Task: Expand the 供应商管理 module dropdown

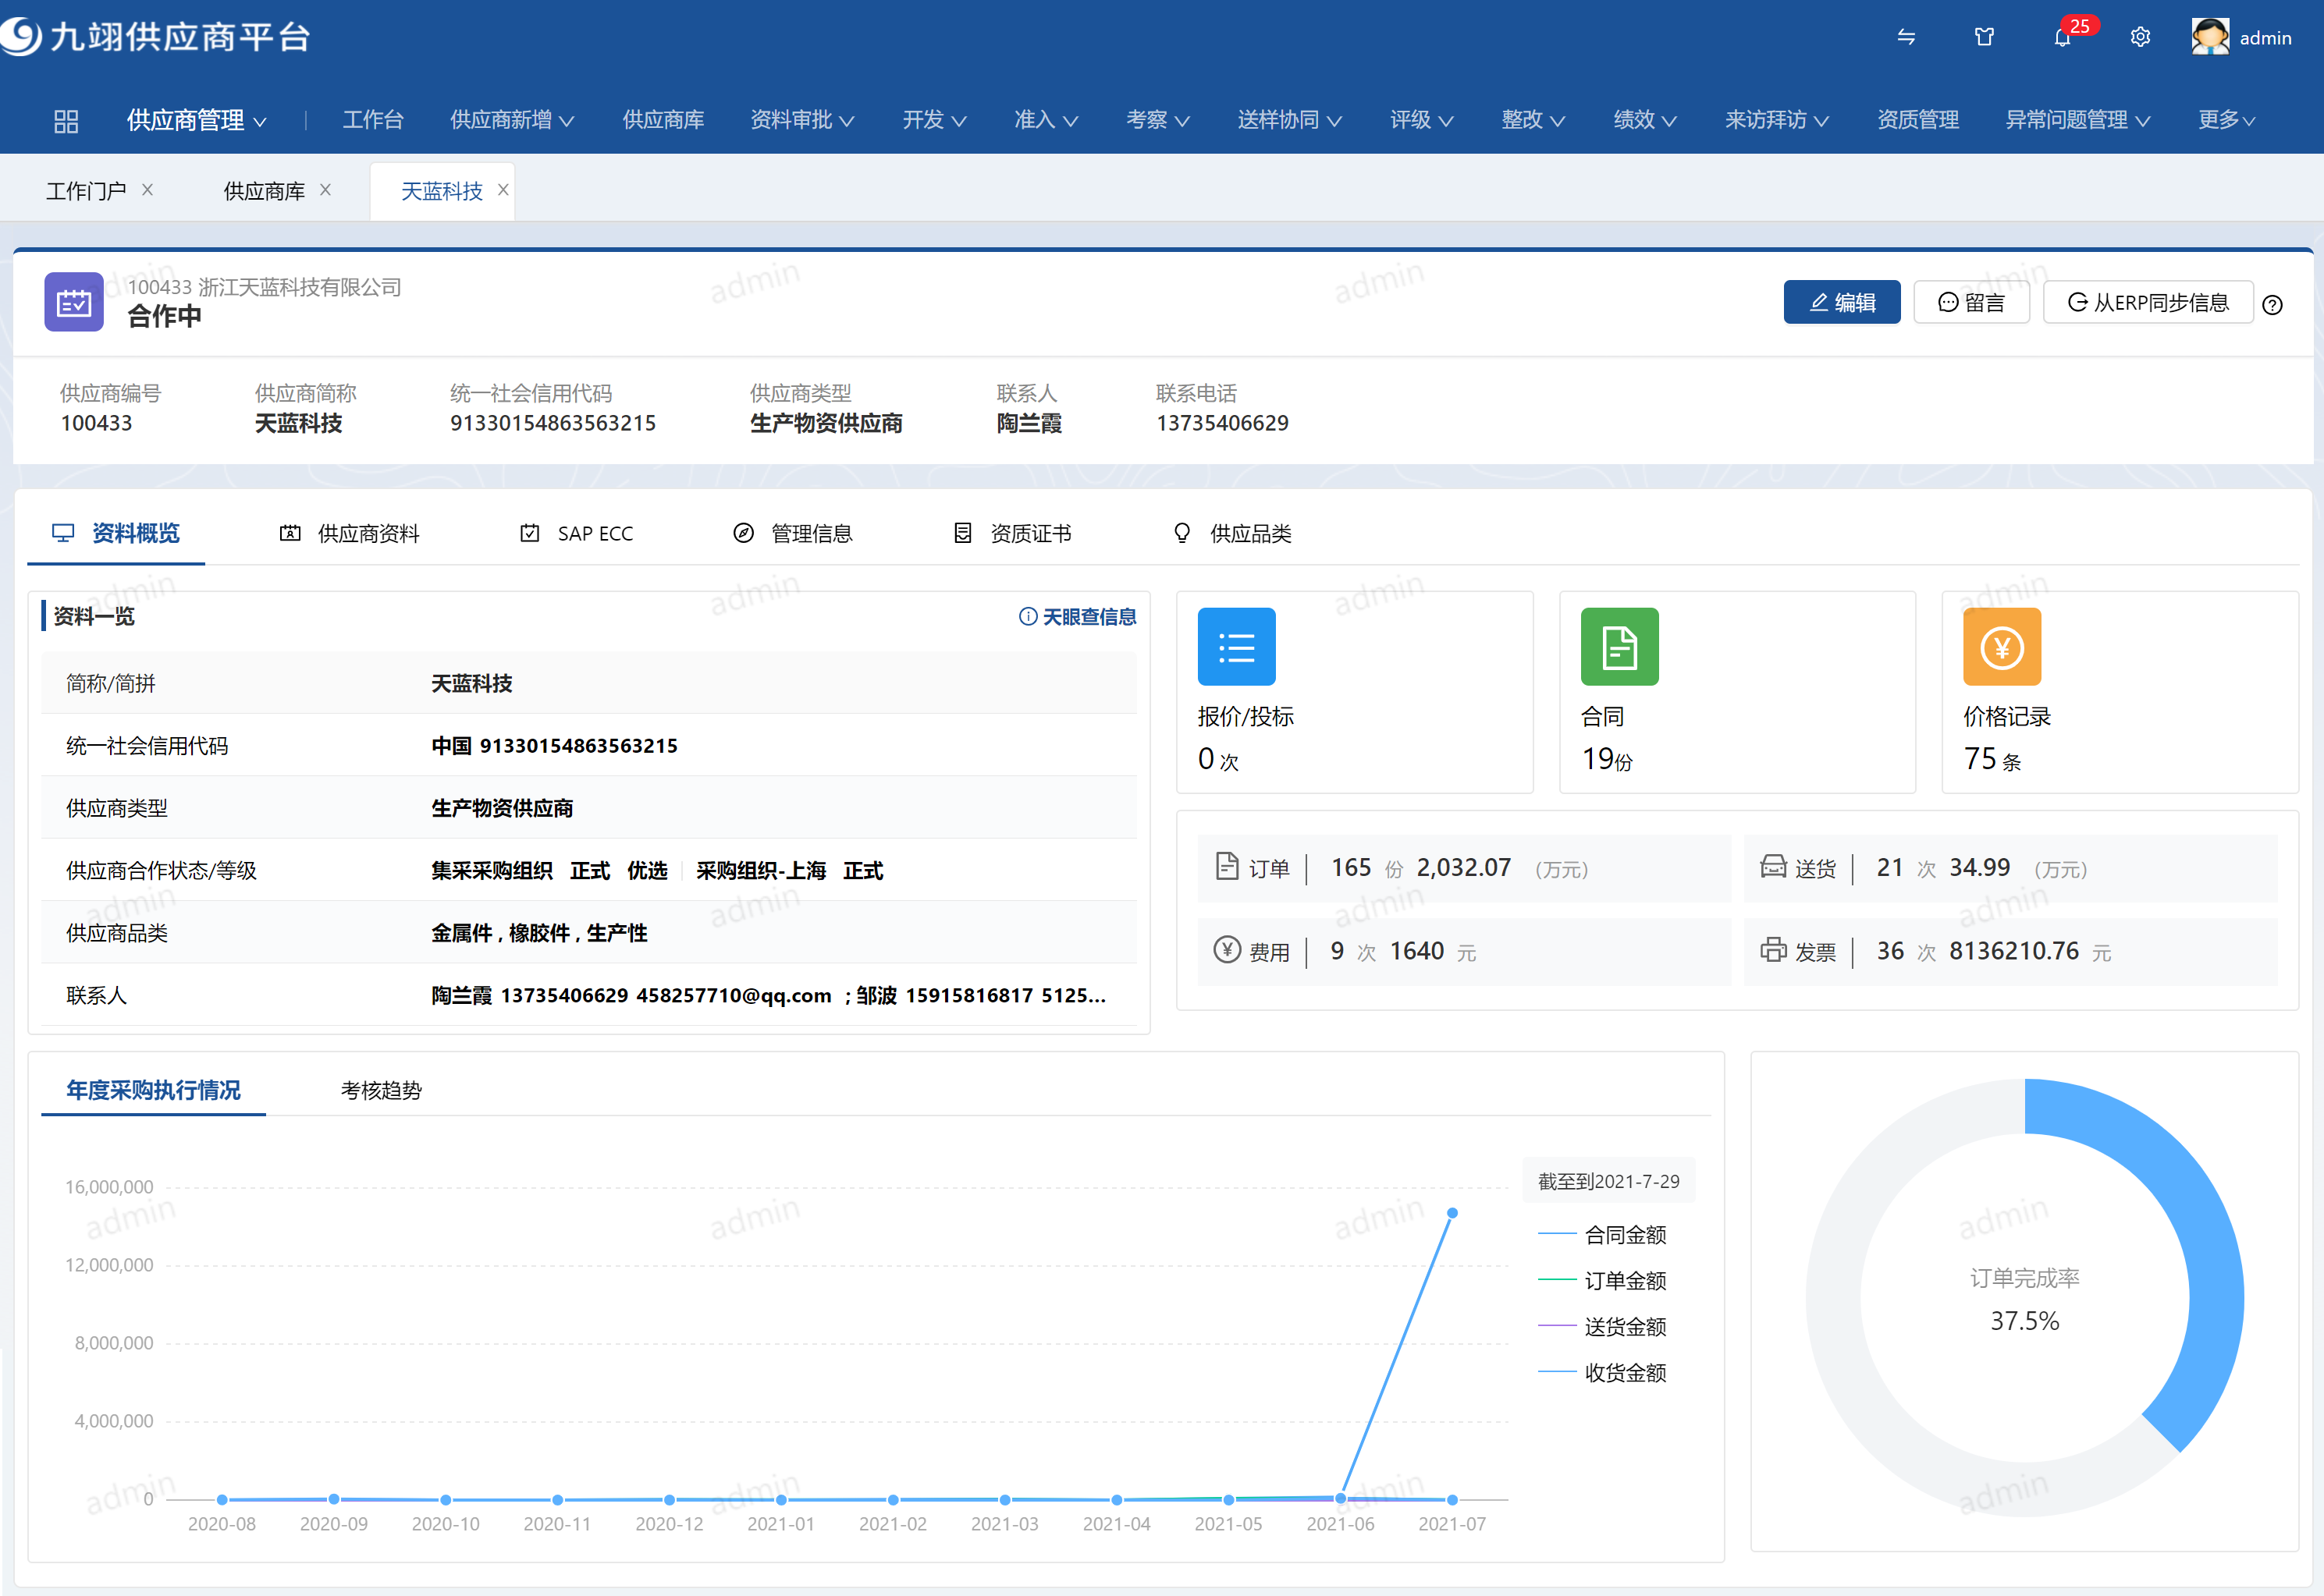Action: (197, 120)
